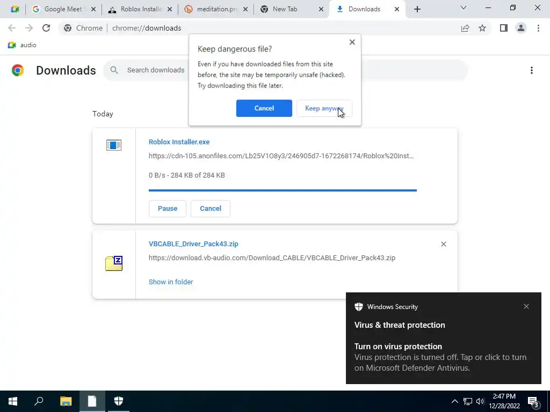Open the VBCABLE_Driver_Pack43.zip file link
Image resolution: width=550 pixels, height=412 pixels.
tap(193, 244)
